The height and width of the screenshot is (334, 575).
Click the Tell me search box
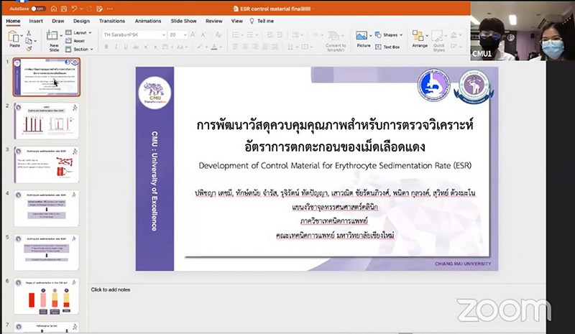click(x=262, y=21)
